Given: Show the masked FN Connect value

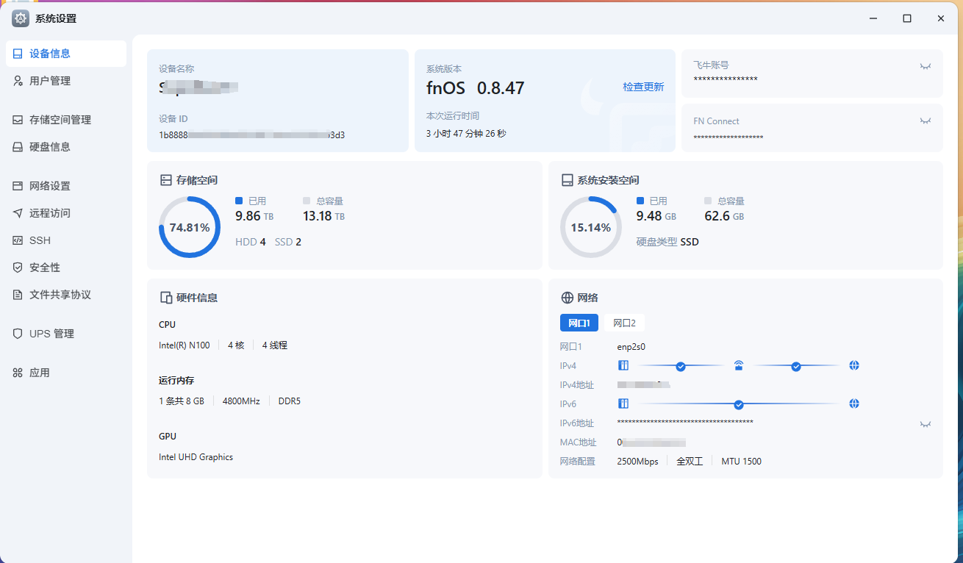Looking at the screenshot, I should tap(926, 121).
